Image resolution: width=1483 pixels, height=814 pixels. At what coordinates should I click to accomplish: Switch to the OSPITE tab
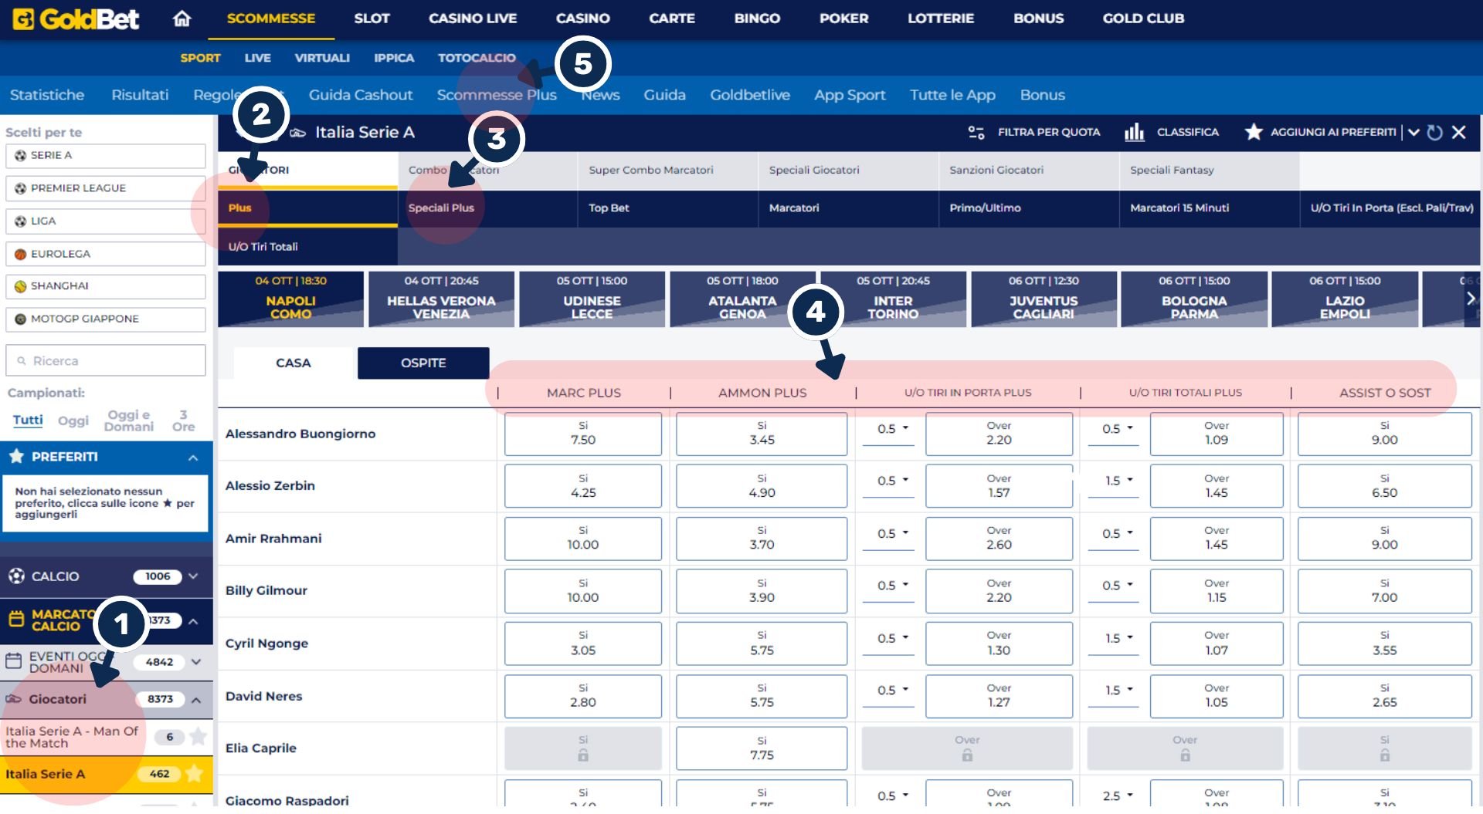pos(423,363)
